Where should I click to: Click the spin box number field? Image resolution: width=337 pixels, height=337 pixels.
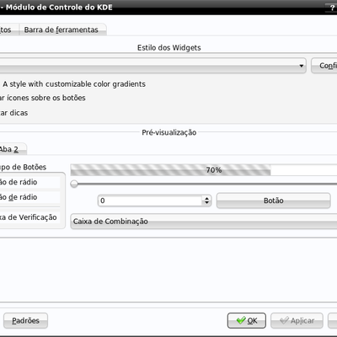[x=150, y=201]
